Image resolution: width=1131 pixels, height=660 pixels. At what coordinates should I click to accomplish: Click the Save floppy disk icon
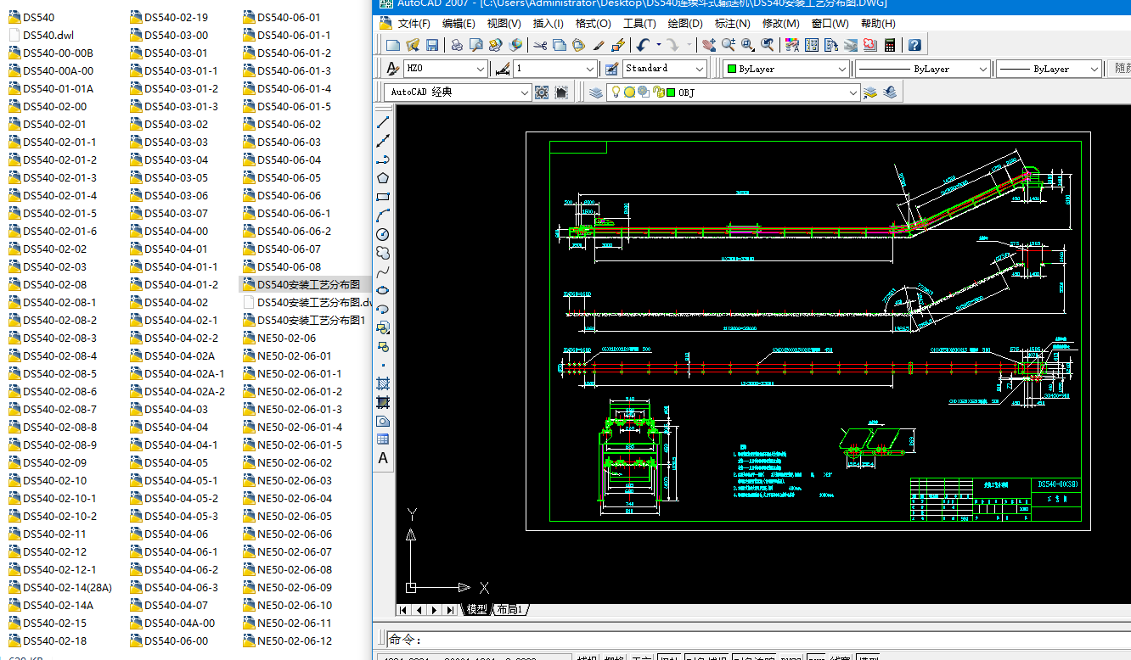coord(432,45)
